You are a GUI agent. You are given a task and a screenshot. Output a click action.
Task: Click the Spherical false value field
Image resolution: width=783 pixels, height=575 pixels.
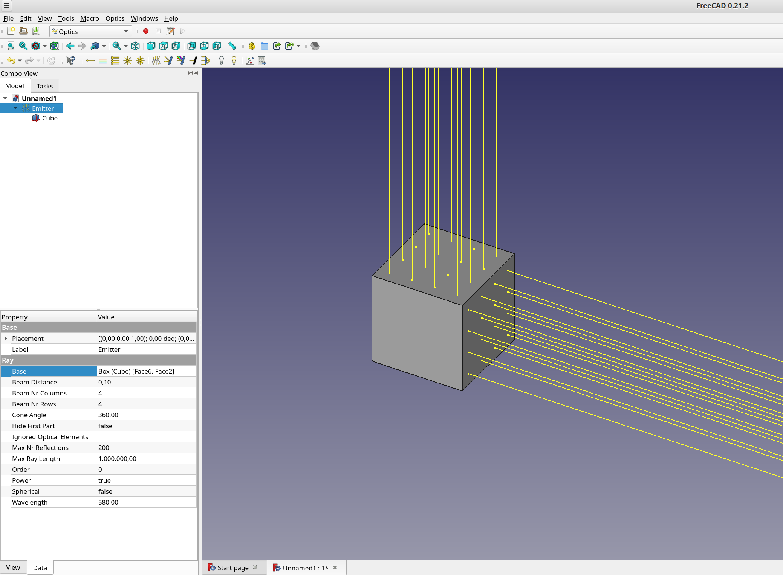click(146, 491)
